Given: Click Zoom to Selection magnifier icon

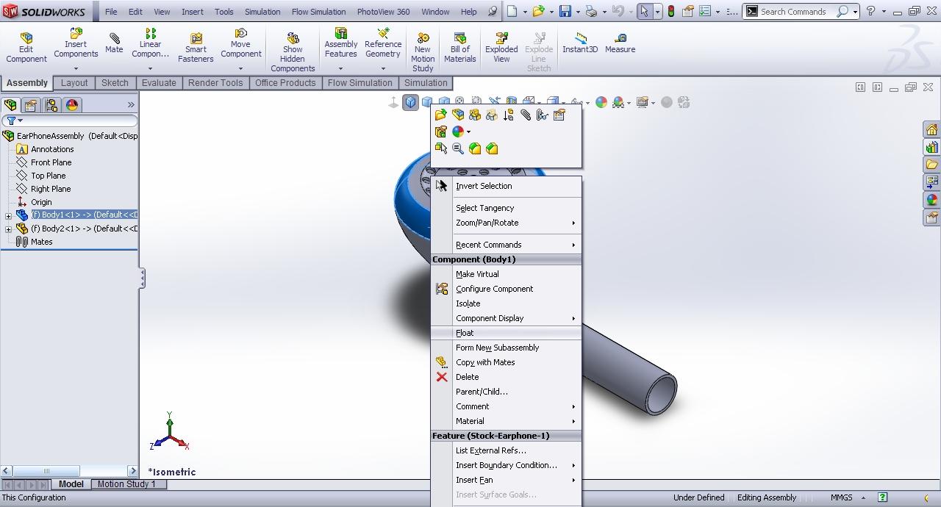Looking at the screenshot, I should (458, 148).
